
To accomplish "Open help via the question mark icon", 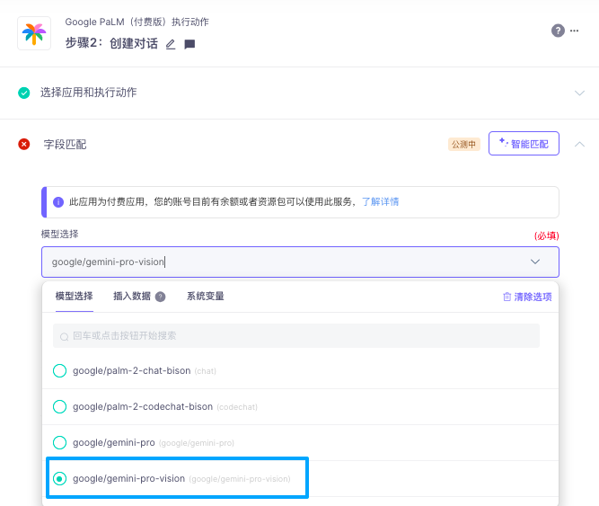I will point(558,31).
